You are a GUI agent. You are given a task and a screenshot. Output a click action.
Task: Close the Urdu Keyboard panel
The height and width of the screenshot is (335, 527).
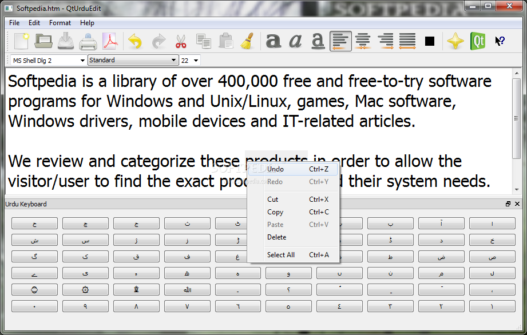tap(517, 204)
